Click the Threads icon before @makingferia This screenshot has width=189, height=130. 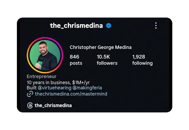[75, 88]
